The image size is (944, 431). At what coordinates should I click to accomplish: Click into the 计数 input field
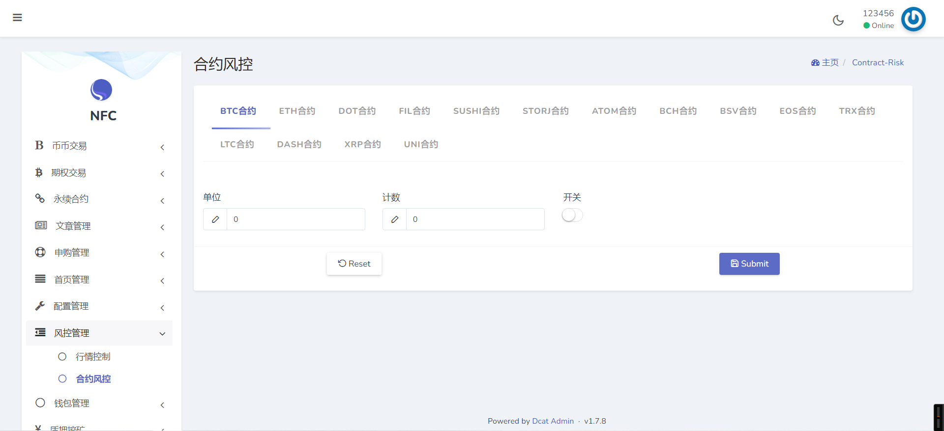pos(475,219)
